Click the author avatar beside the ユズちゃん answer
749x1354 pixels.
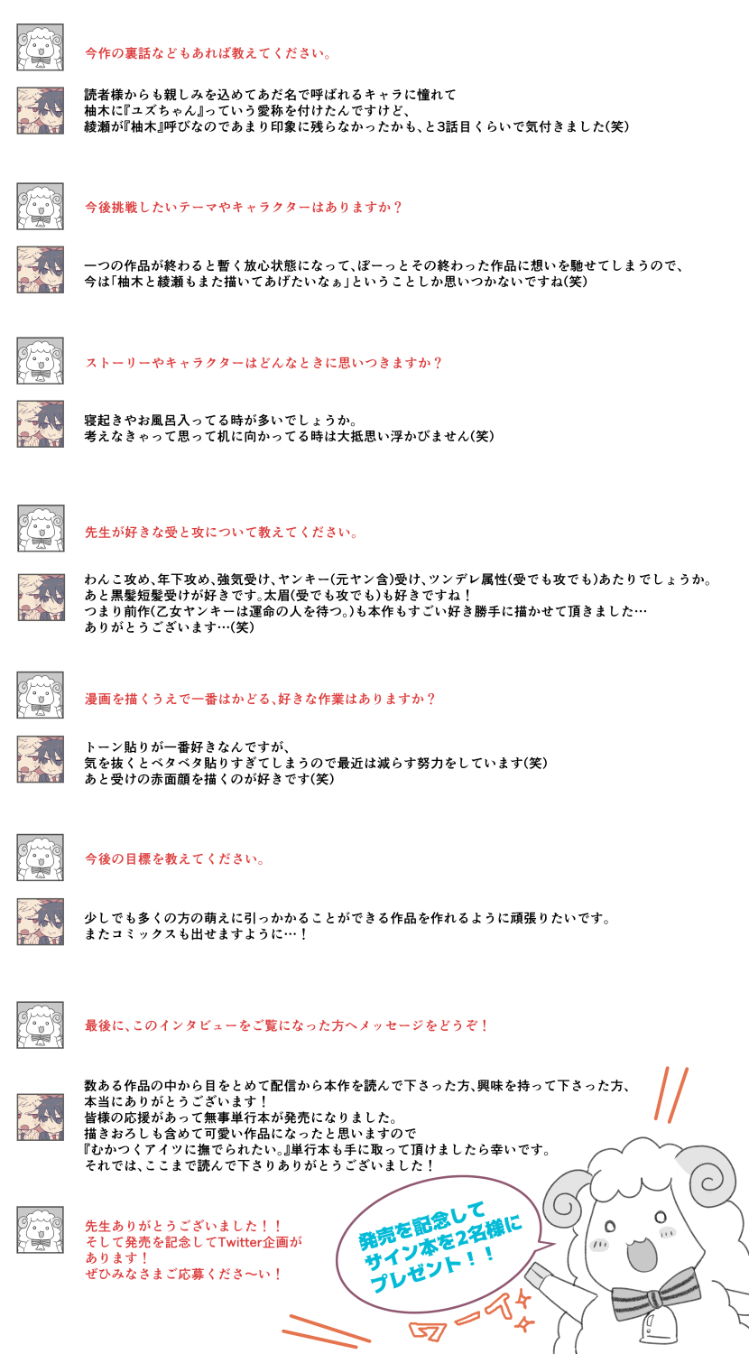click(40, 111)
